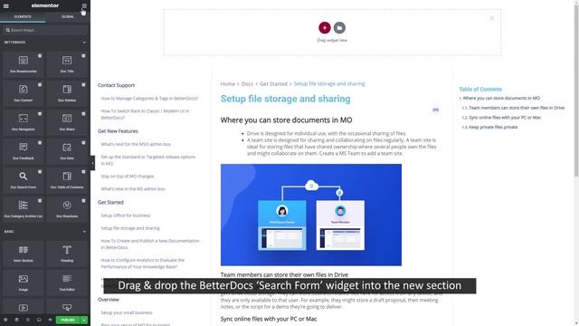The height and width of the screenshot is (326, 579).
Task: Add template with folder button
Action: (339, 28)
